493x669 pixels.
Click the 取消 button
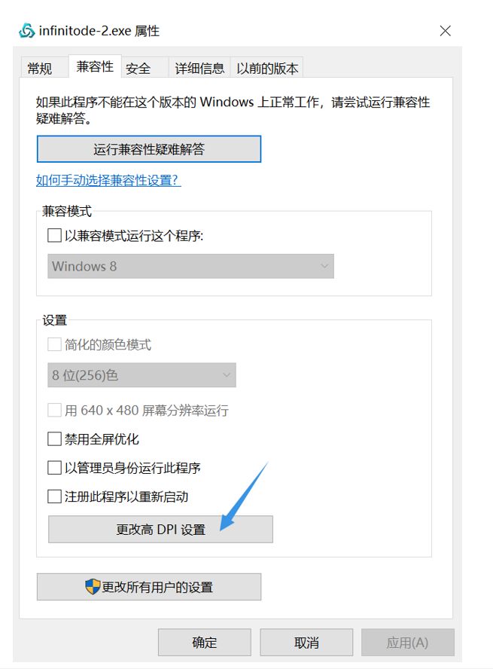(306, 643)
